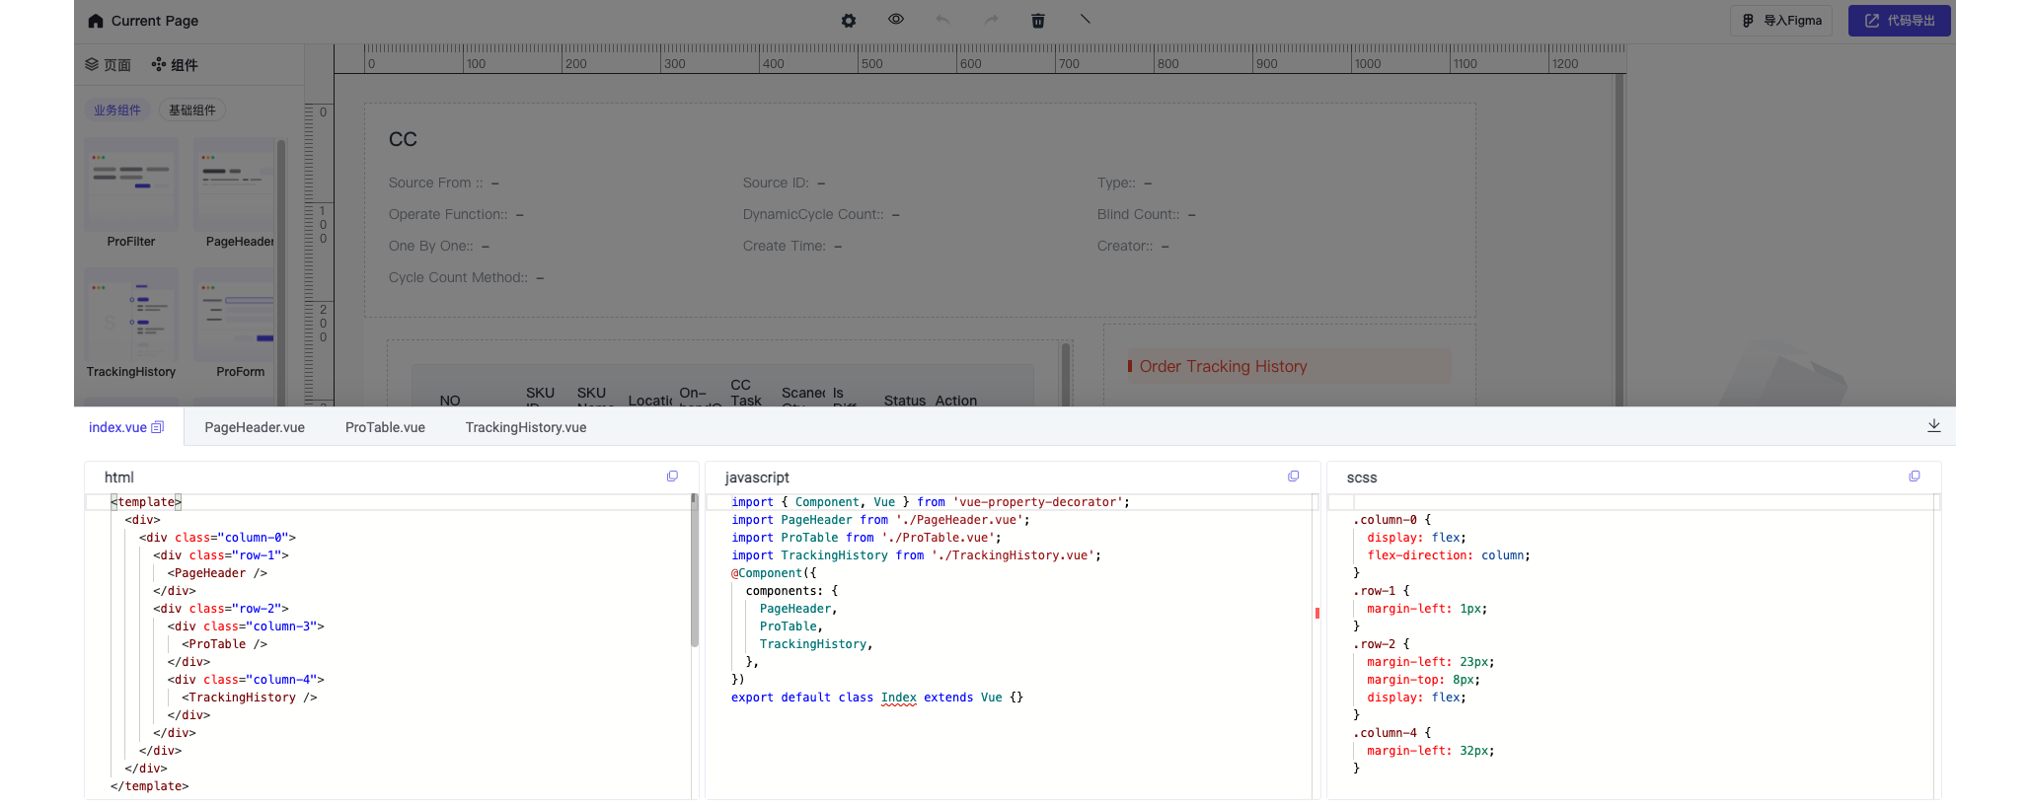Open settings via the gear icon

click(848, 21)
